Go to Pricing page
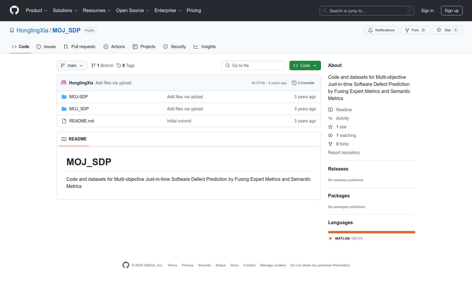The width and height of the screenshot is (472, 295). 194,10
